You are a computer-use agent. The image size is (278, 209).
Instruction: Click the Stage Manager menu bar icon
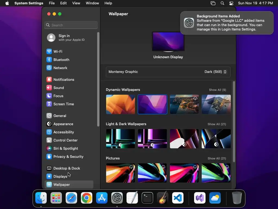click(213, 3)
